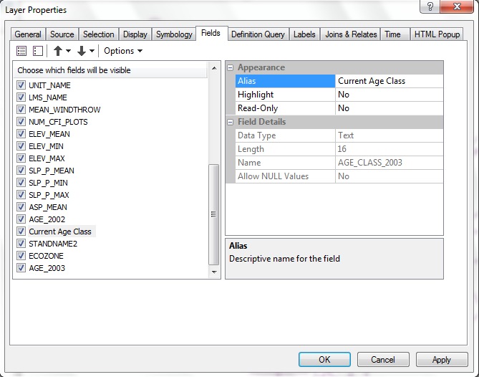The width and height of the screenshot is (479, 377).
Task: Uncheck the Current Age Class checkbox
Action: 21,232
